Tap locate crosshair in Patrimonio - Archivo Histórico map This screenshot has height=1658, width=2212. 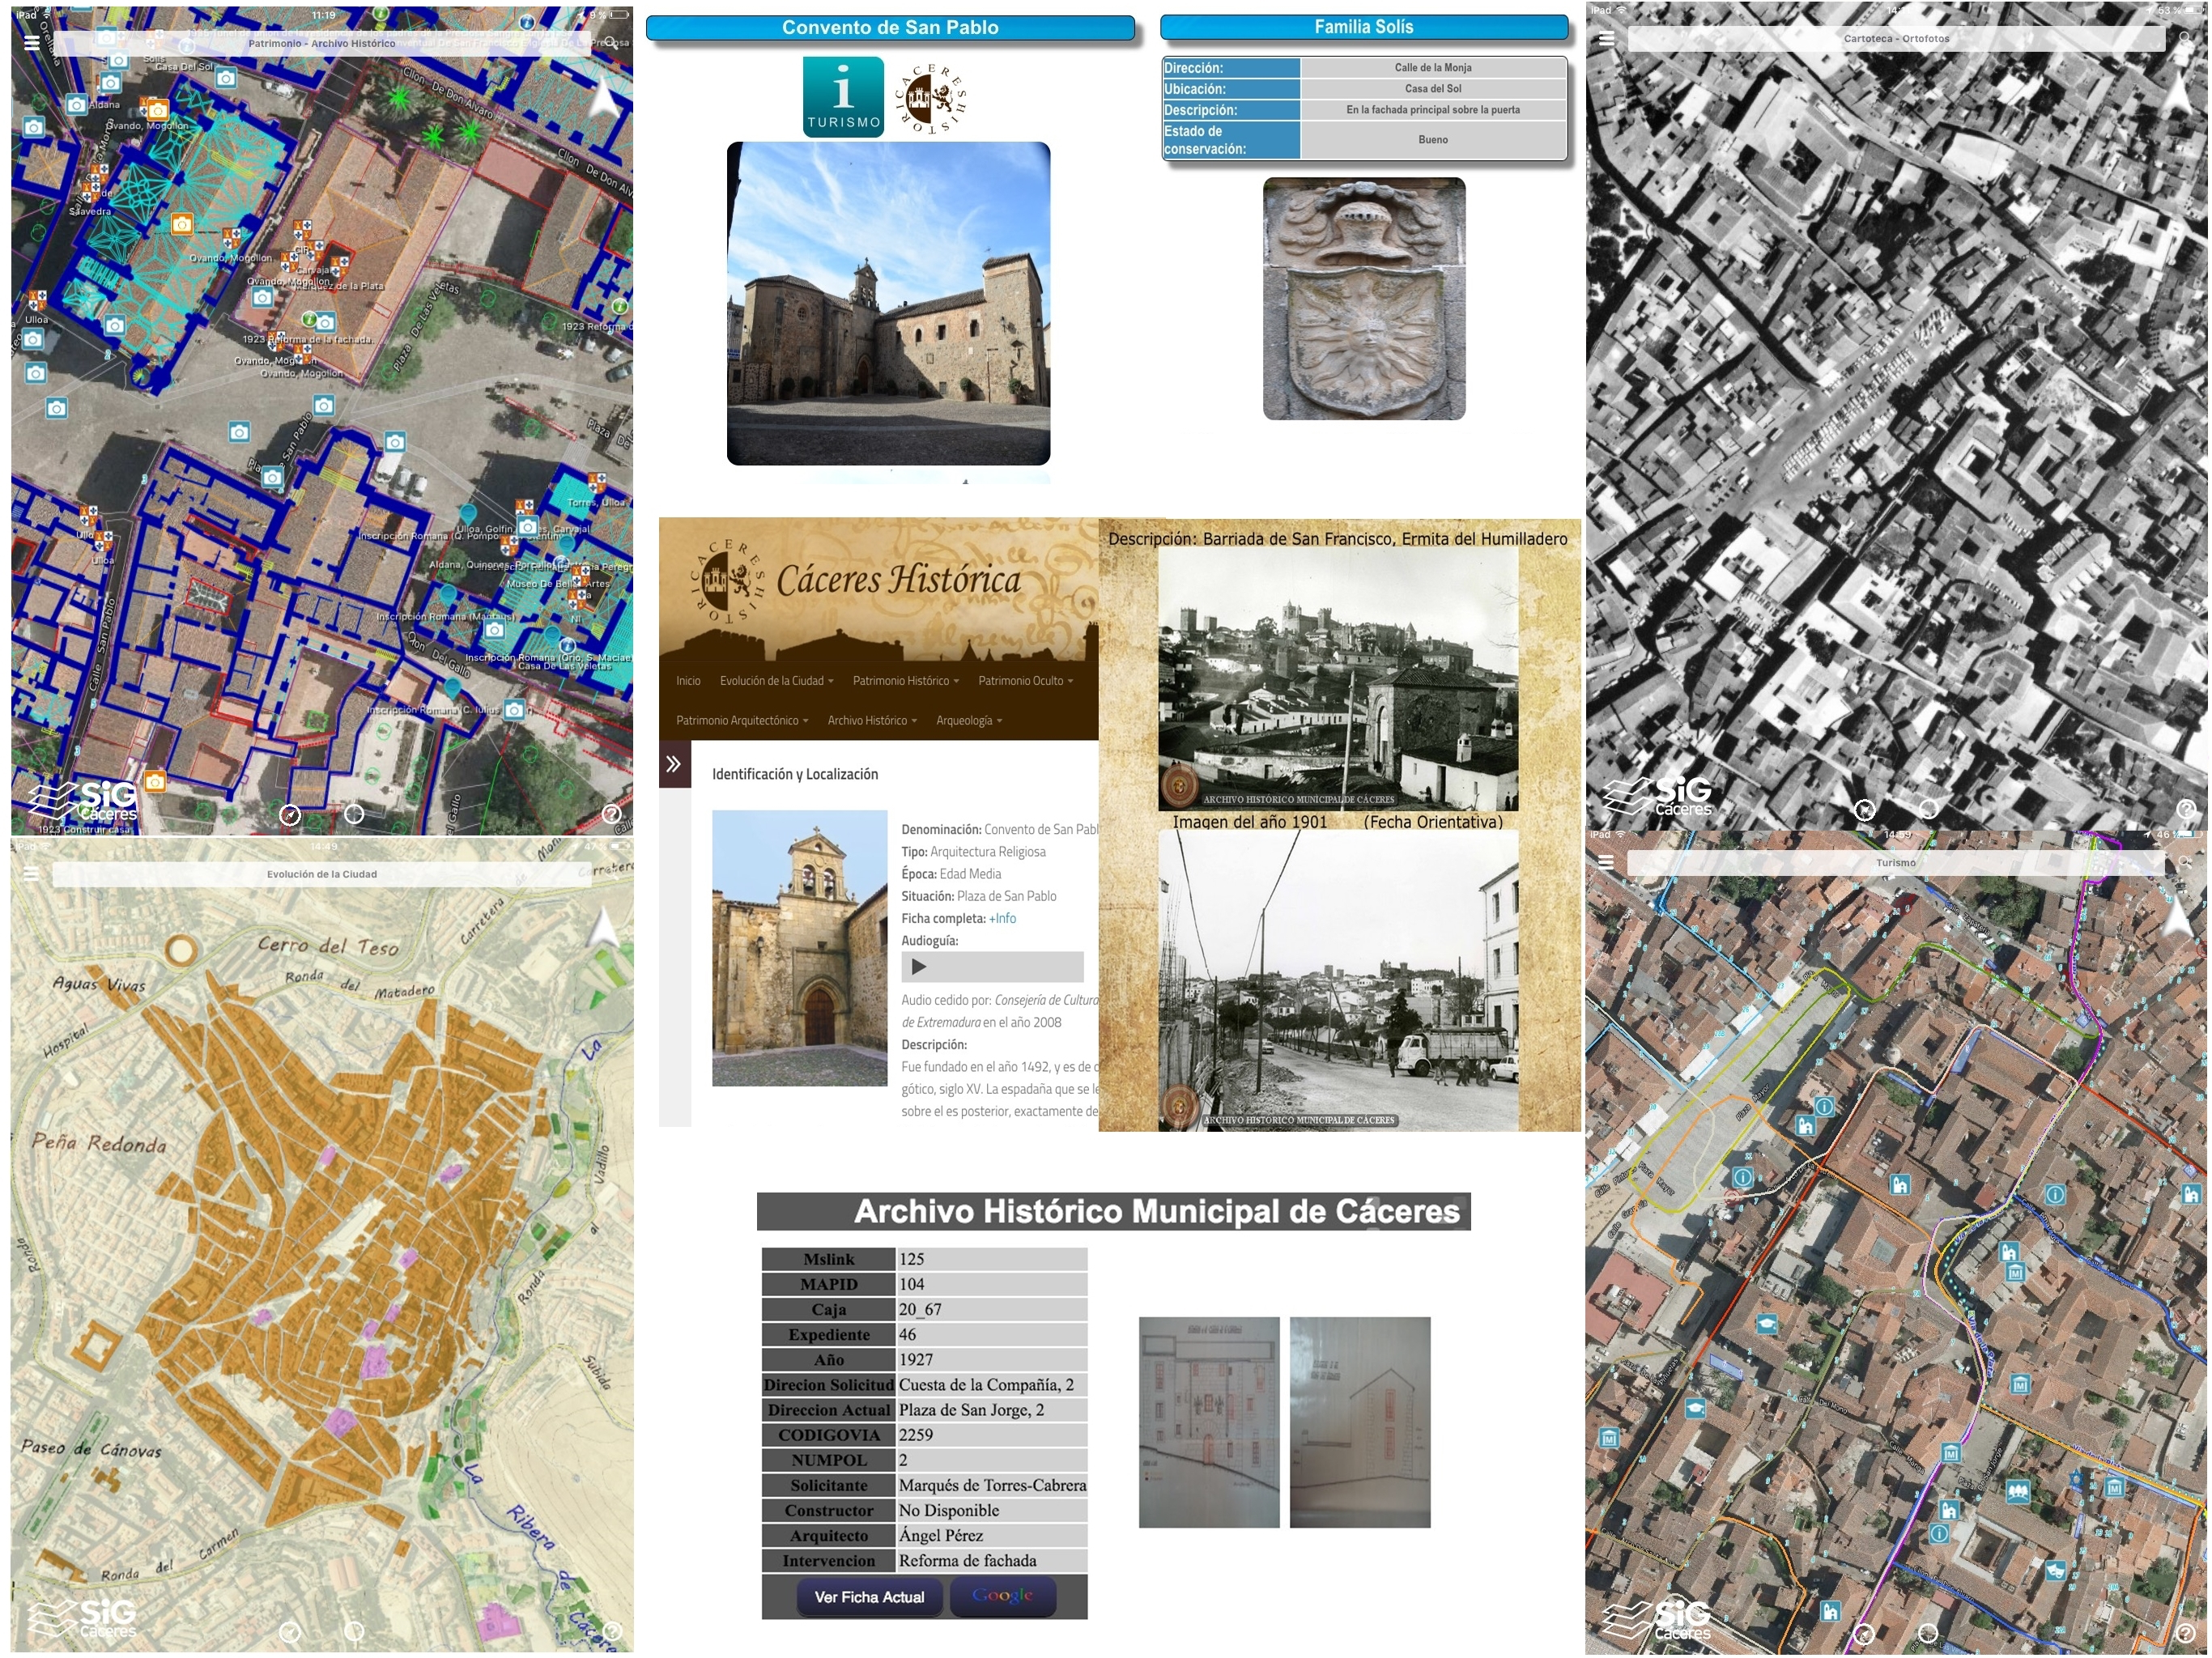(x=354, y=814)
